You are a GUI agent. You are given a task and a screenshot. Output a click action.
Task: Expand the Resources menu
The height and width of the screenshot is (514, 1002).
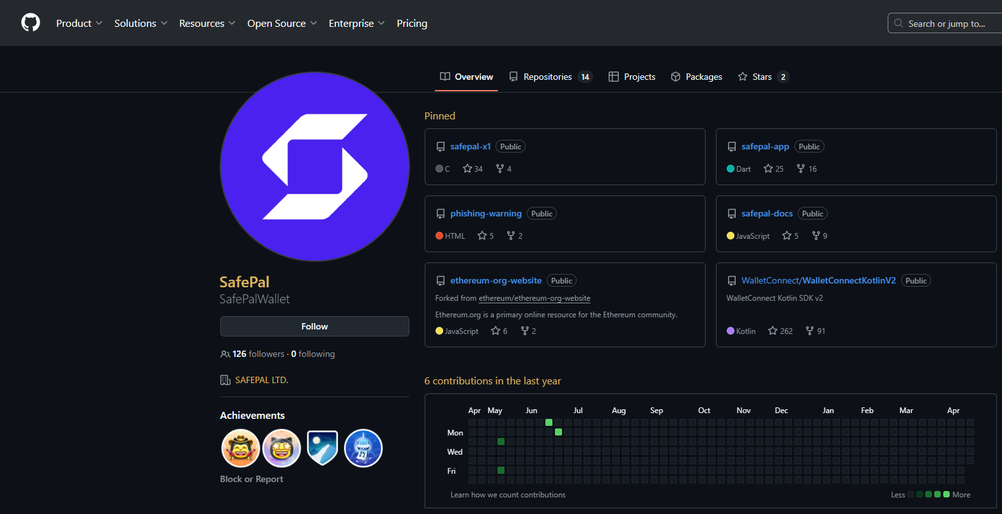tap(208, 23)
